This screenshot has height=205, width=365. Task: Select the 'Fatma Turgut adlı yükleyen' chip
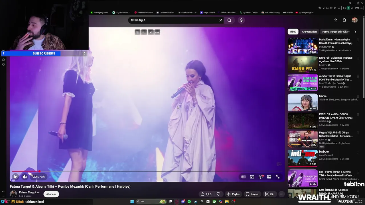(336, 32)
